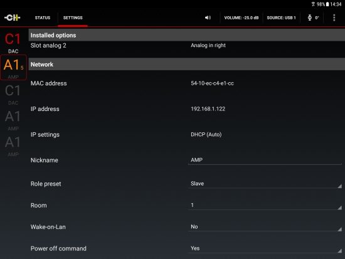Expand the Wake-on-Lan dropdown

pos(265,226)
